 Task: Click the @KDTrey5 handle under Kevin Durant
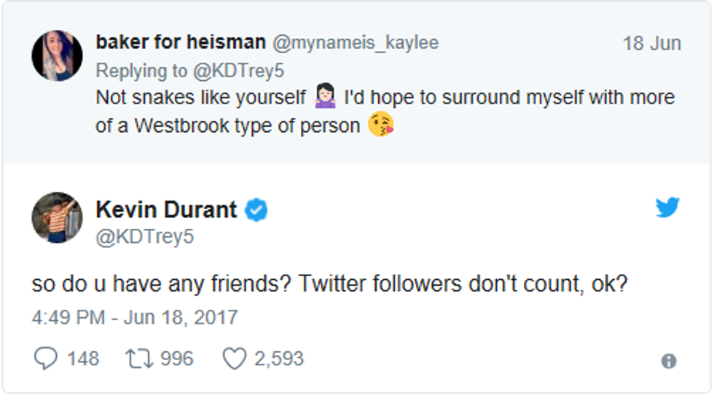145,237
